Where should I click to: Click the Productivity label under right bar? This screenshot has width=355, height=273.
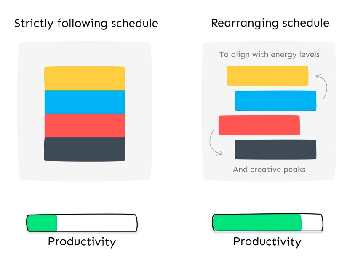pos(267,242)
